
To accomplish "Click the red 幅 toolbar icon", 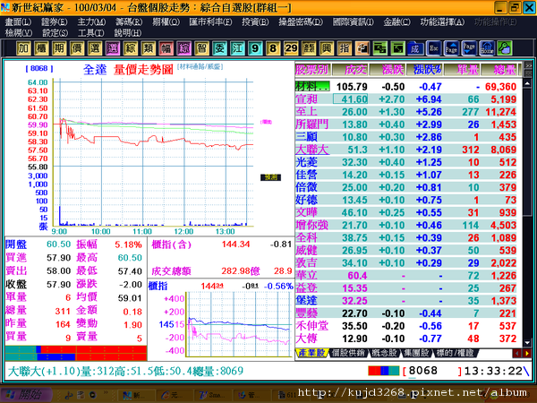I will click(166, 48).
